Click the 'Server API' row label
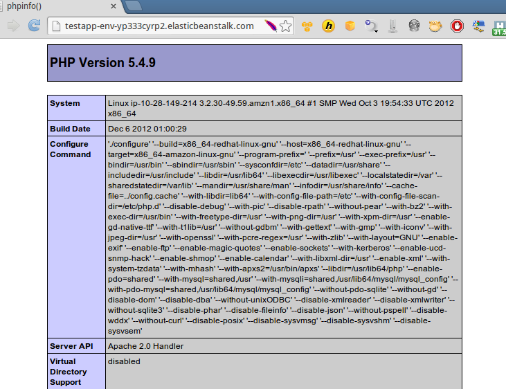The width and height of the screenshot is (506, 389). click(x=71, y=346)
